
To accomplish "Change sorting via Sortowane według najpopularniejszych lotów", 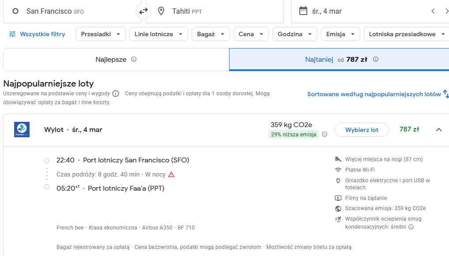I will [x=374, y=94].
